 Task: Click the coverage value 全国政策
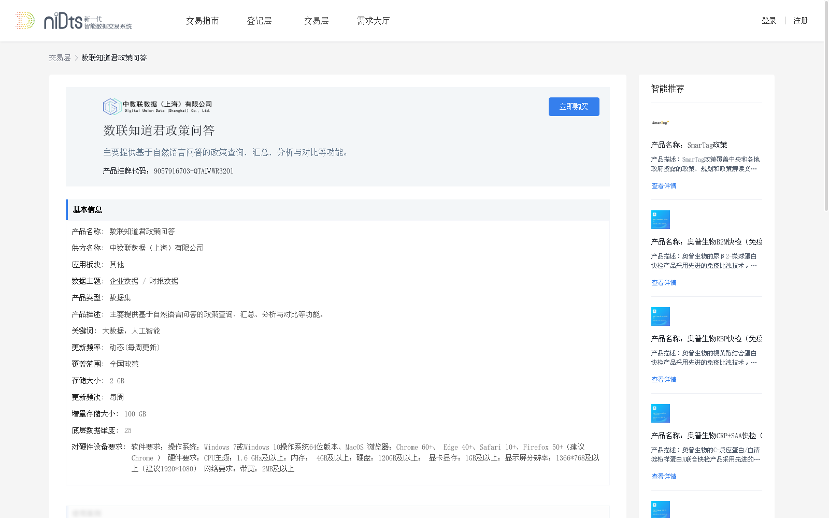(x=124, y=364)
